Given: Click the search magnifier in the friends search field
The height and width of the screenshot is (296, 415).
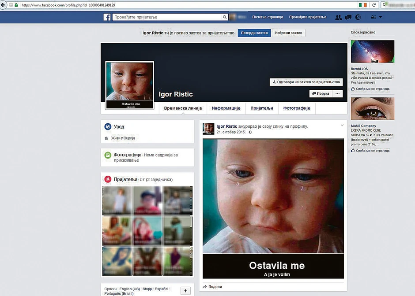Looking at the screenshot, I should [x=225, y=17].
